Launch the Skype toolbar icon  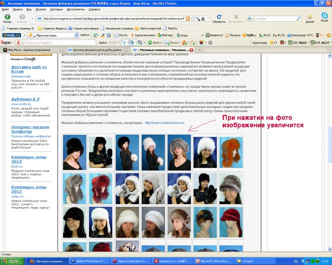click(x=324, y=17)
